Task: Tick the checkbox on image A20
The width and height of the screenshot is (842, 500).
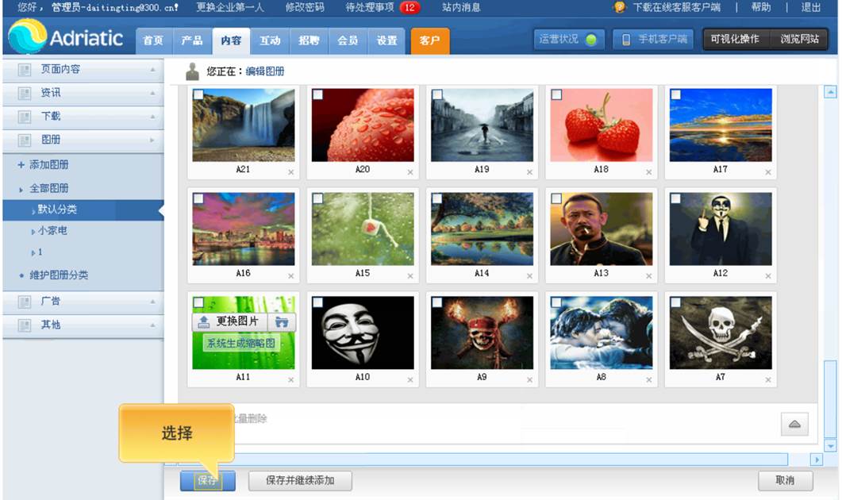Action: (x=317, y=94)
